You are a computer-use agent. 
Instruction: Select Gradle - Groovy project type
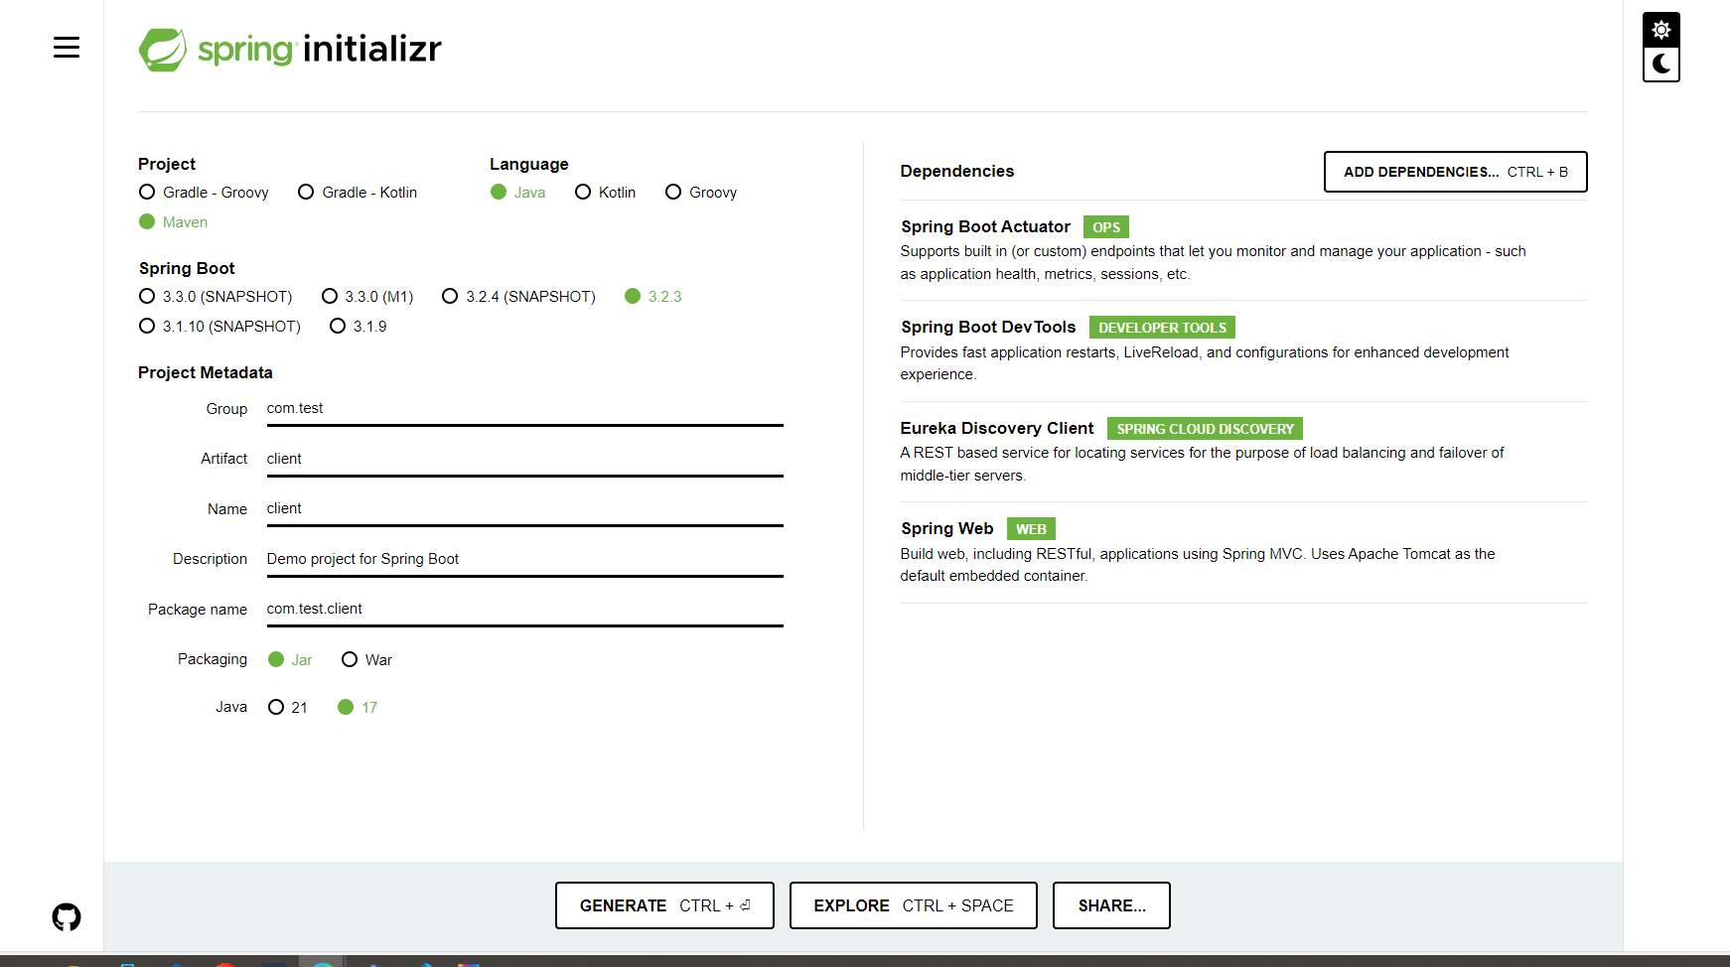pos(204,193)
